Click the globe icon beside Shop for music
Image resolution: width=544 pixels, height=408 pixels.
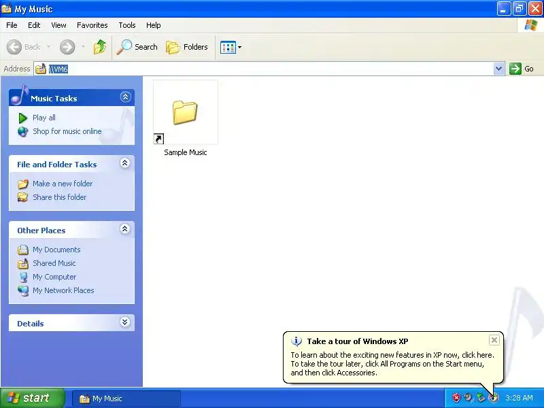[23, 131]
